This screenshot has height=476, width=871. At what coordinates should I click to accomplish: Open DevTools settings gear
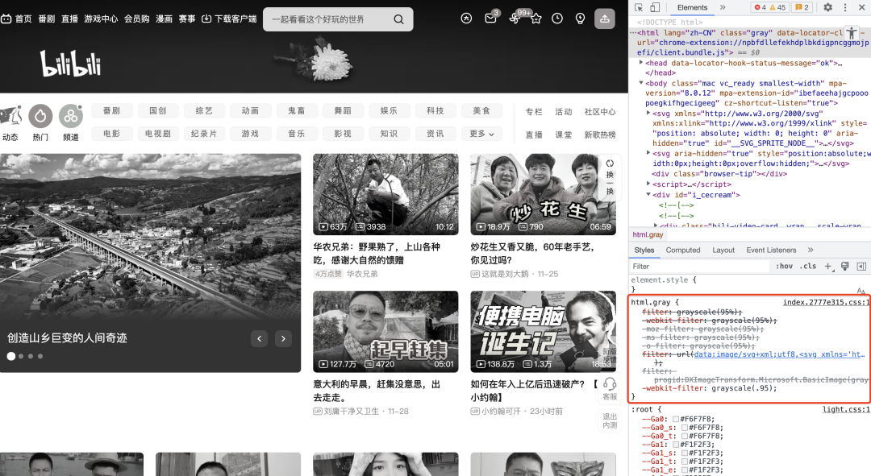click(x=827, y=7)
